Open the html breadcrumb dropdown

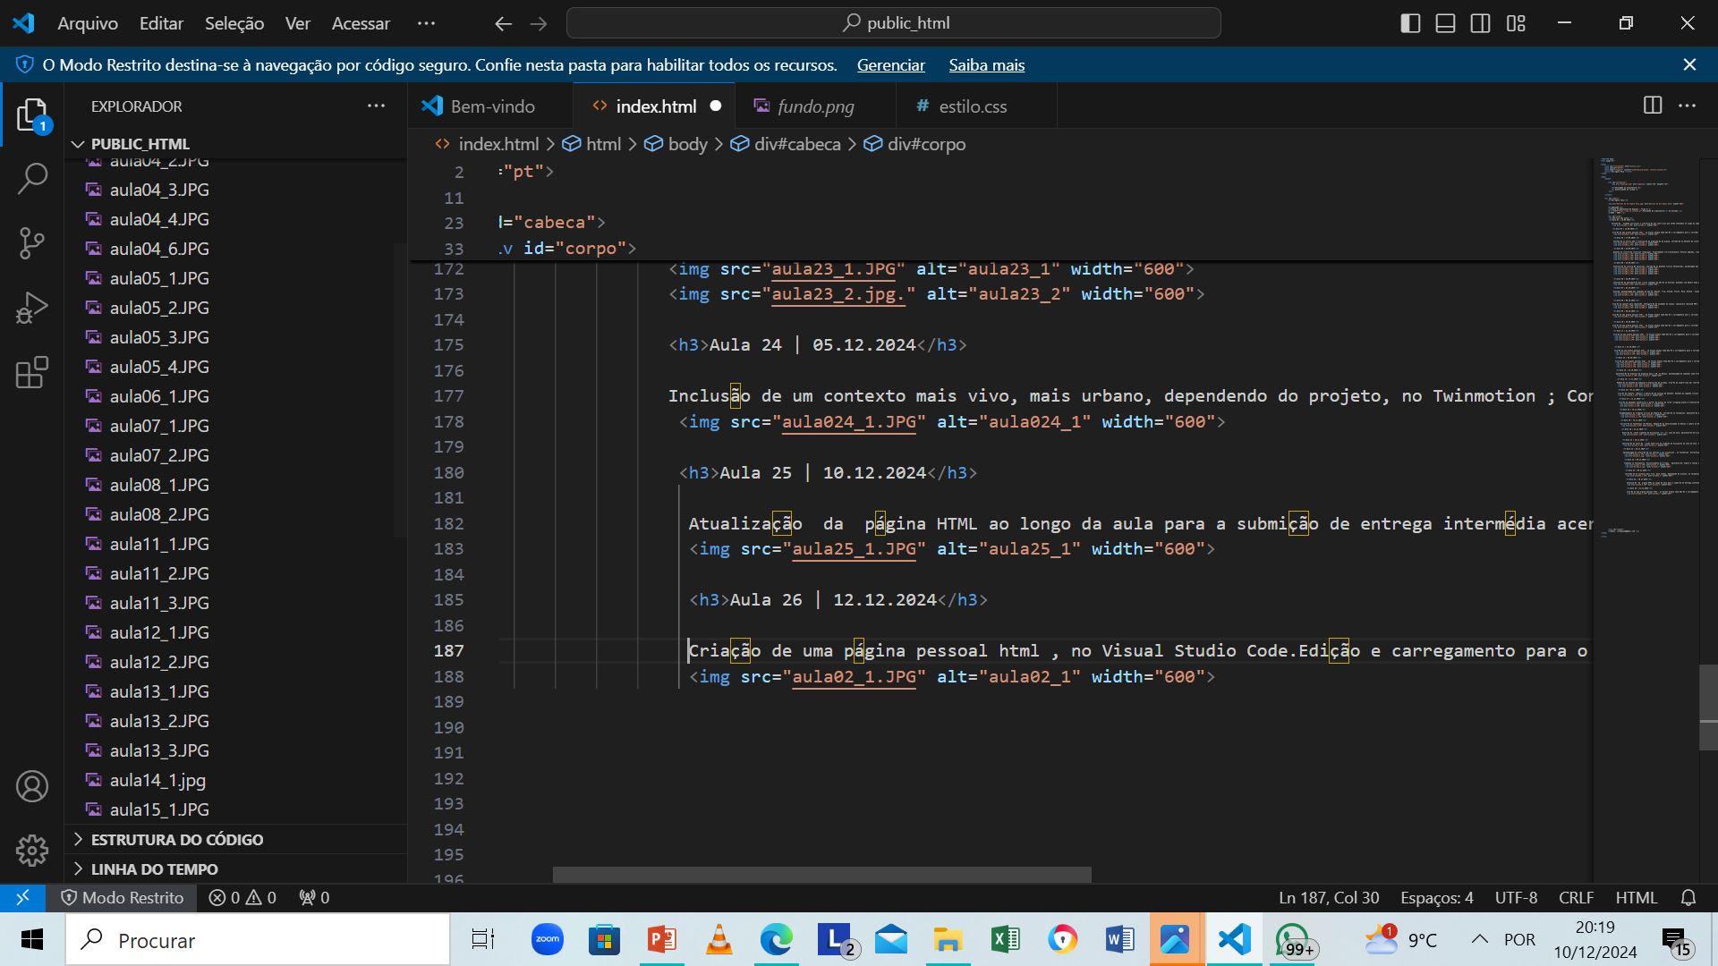(591, 144)
